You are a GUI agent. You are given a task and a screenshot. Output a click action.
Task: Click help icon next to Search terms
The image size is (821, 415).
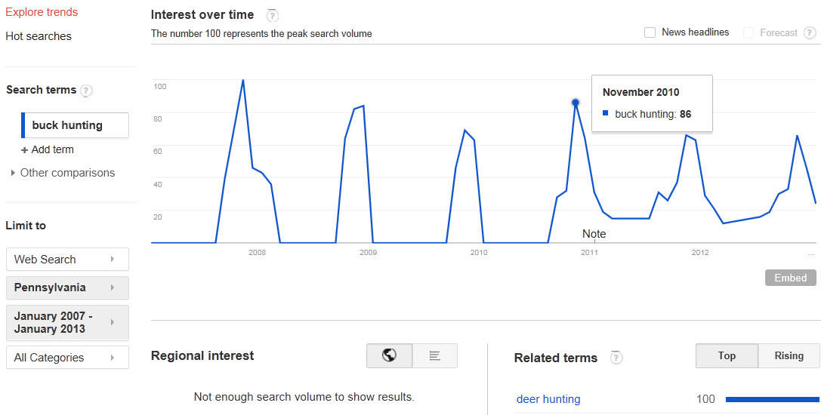coord(86,91)
